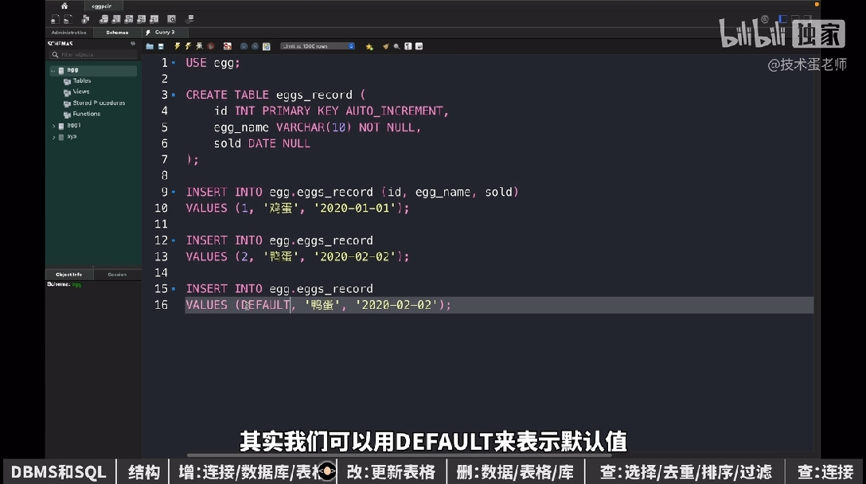The height and width of the screenshot is (484, 866).
Task: Select Stored Procedures under egg schema
Action: 98,103
